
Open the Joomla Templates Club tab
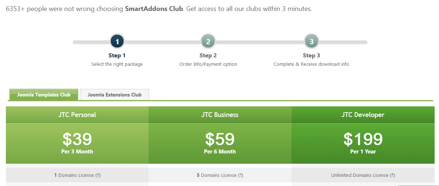44,95
